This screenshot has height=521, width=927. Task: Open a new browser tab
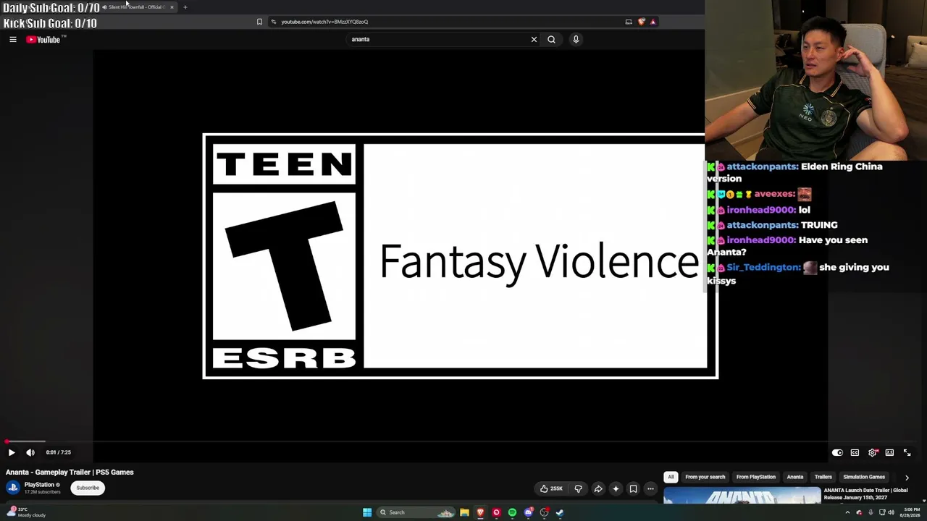point(185,7)
